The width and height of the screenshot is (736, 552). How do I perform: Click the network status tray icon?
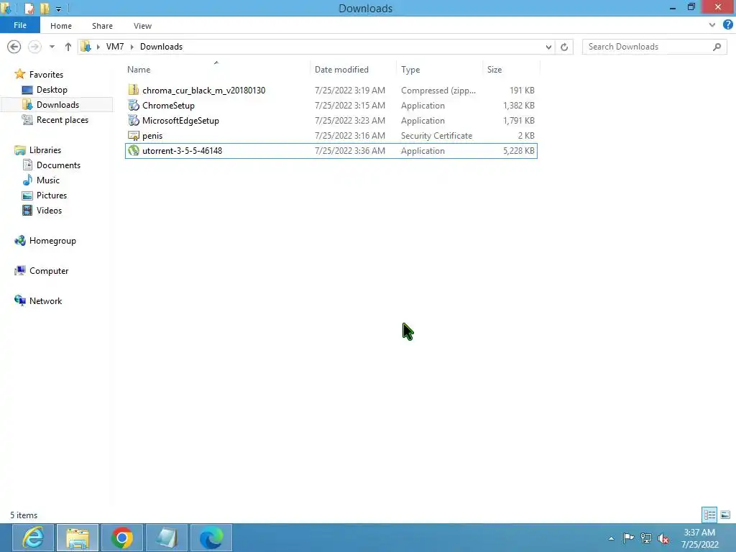[646, 538]
